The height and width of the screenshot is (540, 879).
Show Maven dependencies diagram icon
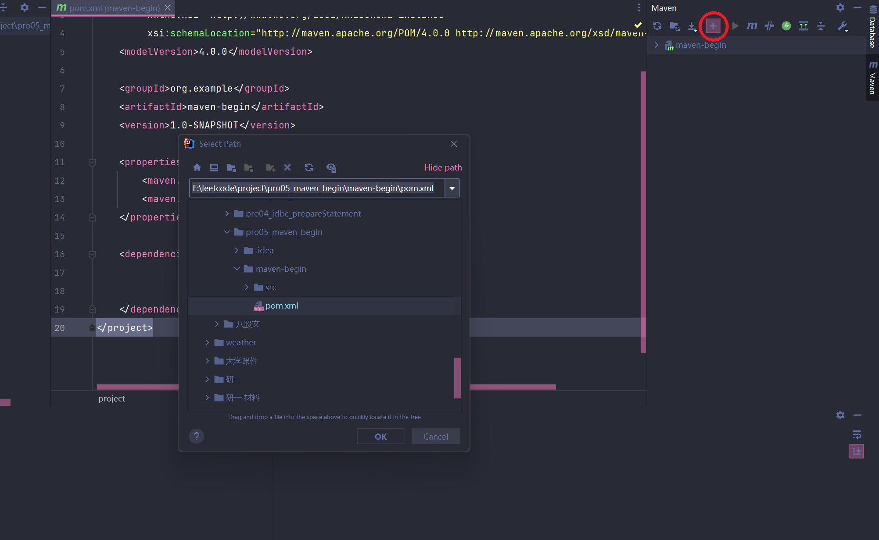click(x=804, y=26)
